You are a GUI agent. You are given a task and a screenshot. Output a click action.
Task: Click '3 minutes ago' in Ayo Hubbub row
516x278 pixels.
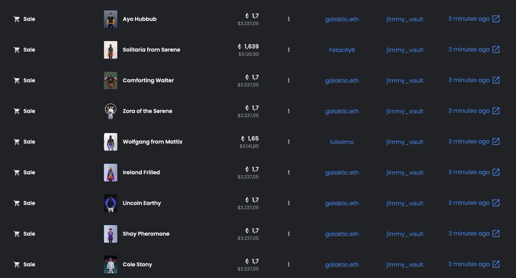coord(469,19)
